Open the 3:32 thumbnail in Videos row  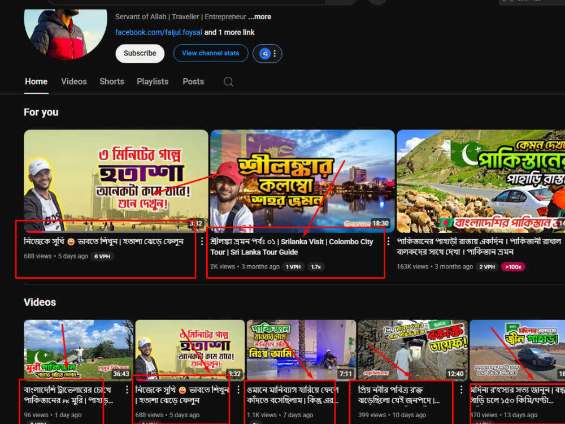click(190, 350)
